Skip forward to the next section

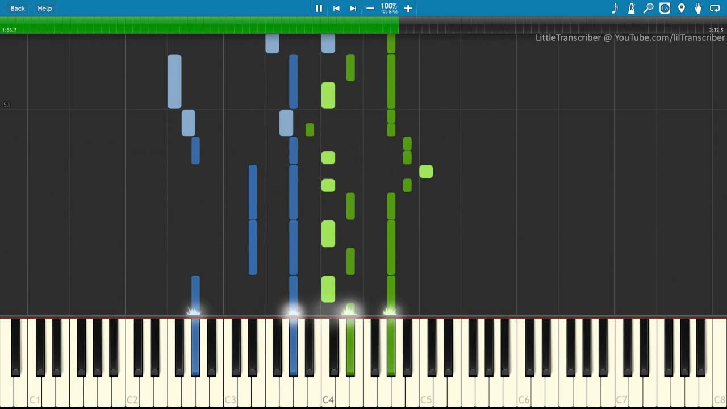[353, 8]
